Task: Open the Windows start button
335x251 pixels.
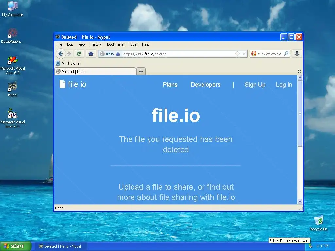Action: click(16, 246)
